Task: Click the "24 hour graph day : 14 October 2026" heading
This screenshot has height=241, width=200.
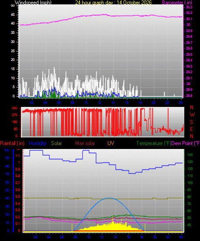Action: click(114, 3)
